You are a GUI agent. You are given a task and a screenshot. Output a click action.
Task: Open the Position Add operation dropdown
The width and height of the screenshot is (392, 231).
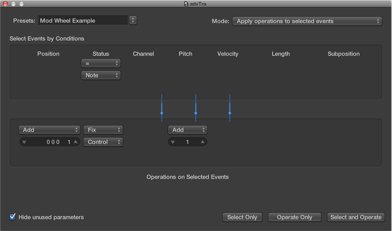(x=49, y=130)
